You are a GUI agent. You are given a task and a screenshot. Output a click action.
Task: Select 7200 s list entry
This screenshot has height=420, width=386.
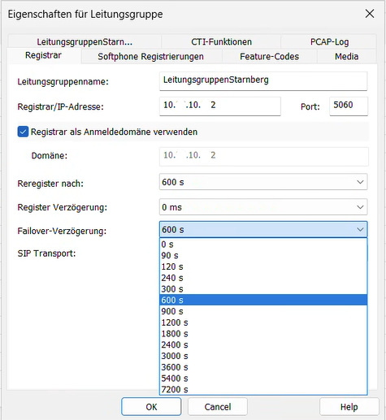(x=263, y=389)
